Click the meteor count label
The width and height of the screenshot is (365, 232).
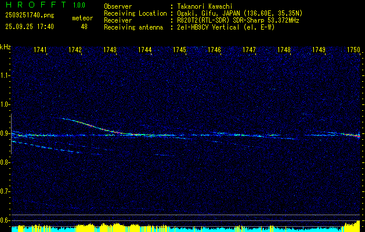(x=82, y=18)
